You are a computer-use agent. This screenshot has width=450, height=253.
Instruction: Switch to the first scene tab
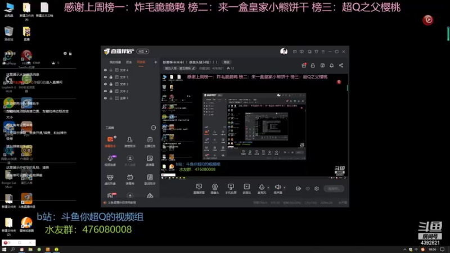coord(115,62)
